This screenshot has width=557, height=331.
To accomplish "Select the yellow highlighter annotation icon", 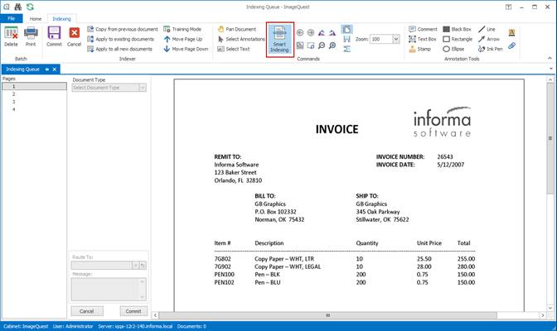I will click(x=511, y=32).
